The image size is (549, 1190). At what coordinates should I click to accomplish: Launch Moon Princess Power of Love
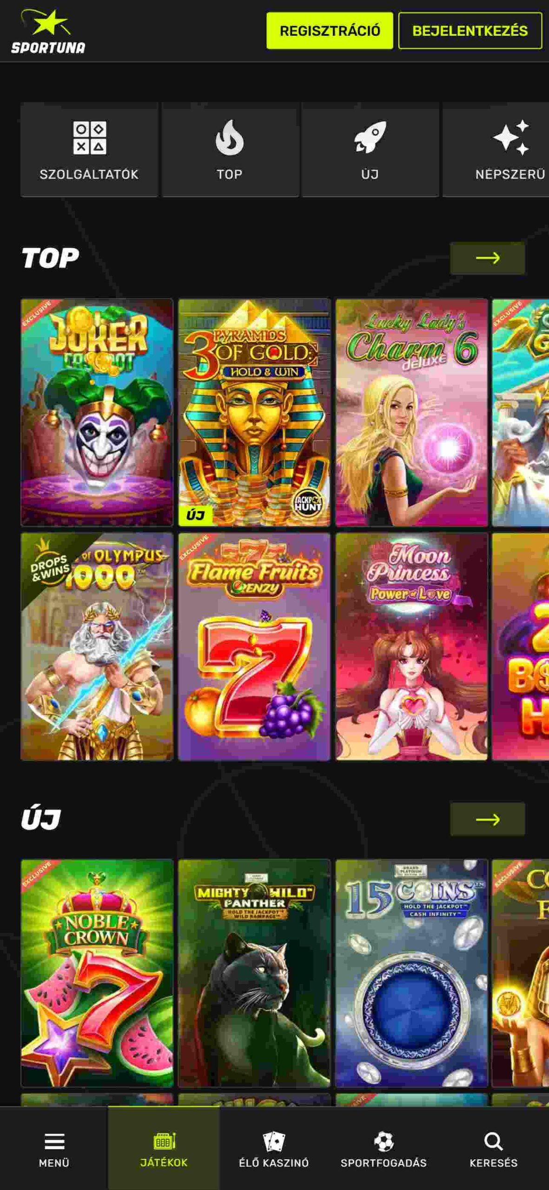tap(411, 647)
